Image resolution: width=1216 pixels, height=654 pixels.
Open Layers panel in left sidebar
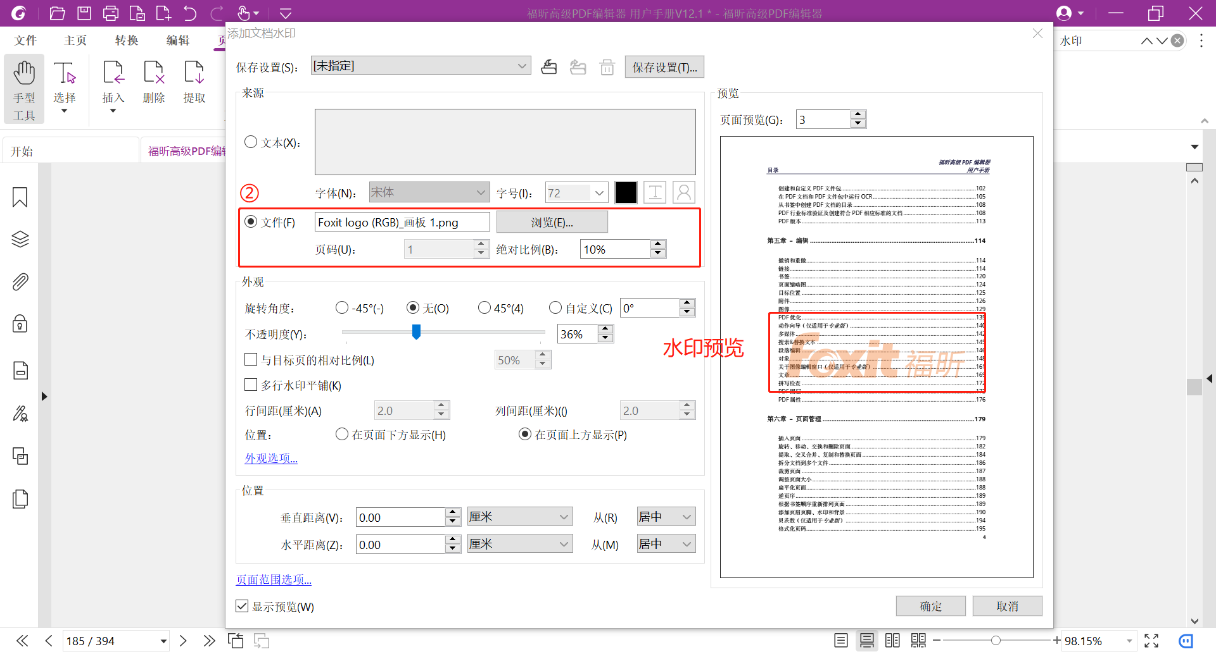pos(20,239)
